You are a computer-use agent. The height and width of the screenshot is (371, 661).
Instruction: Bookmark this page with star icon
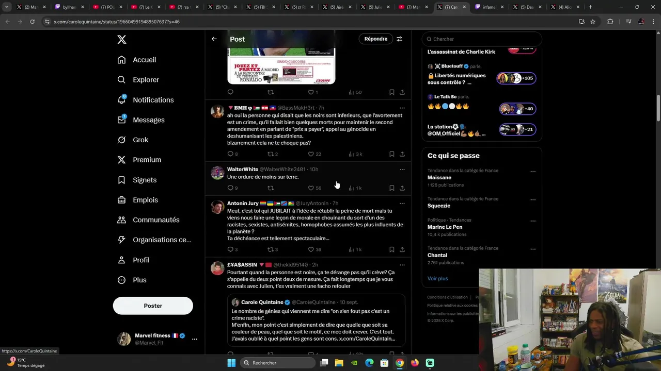[593, 22]
